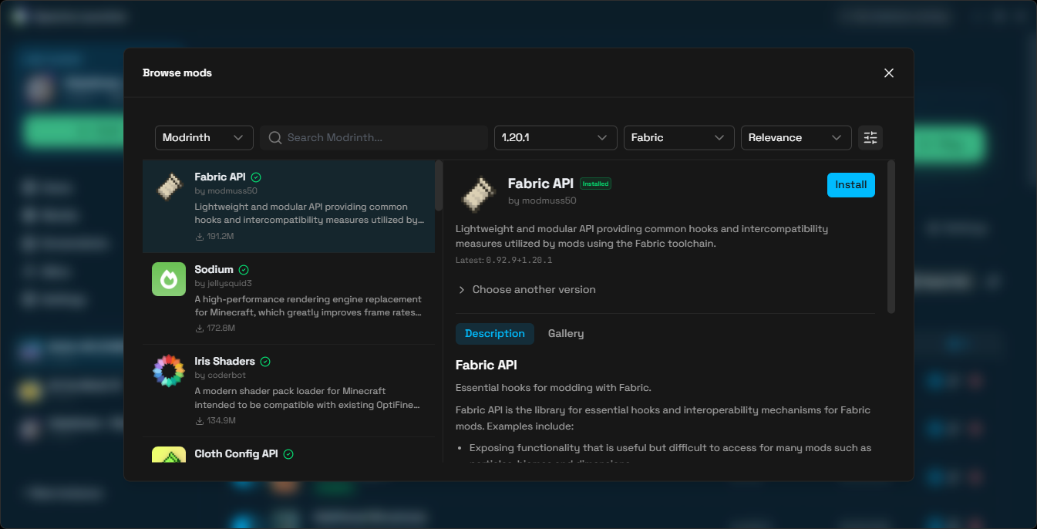Click the detail panel scrollbar
This screenshot has height=529, width=1037.
point(891,236)
